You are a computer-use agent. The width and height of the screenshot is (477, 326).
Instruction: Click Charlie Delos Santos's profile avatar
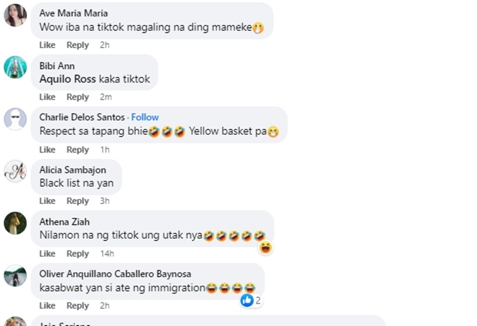pyautogui.click(x=15, y=119)
